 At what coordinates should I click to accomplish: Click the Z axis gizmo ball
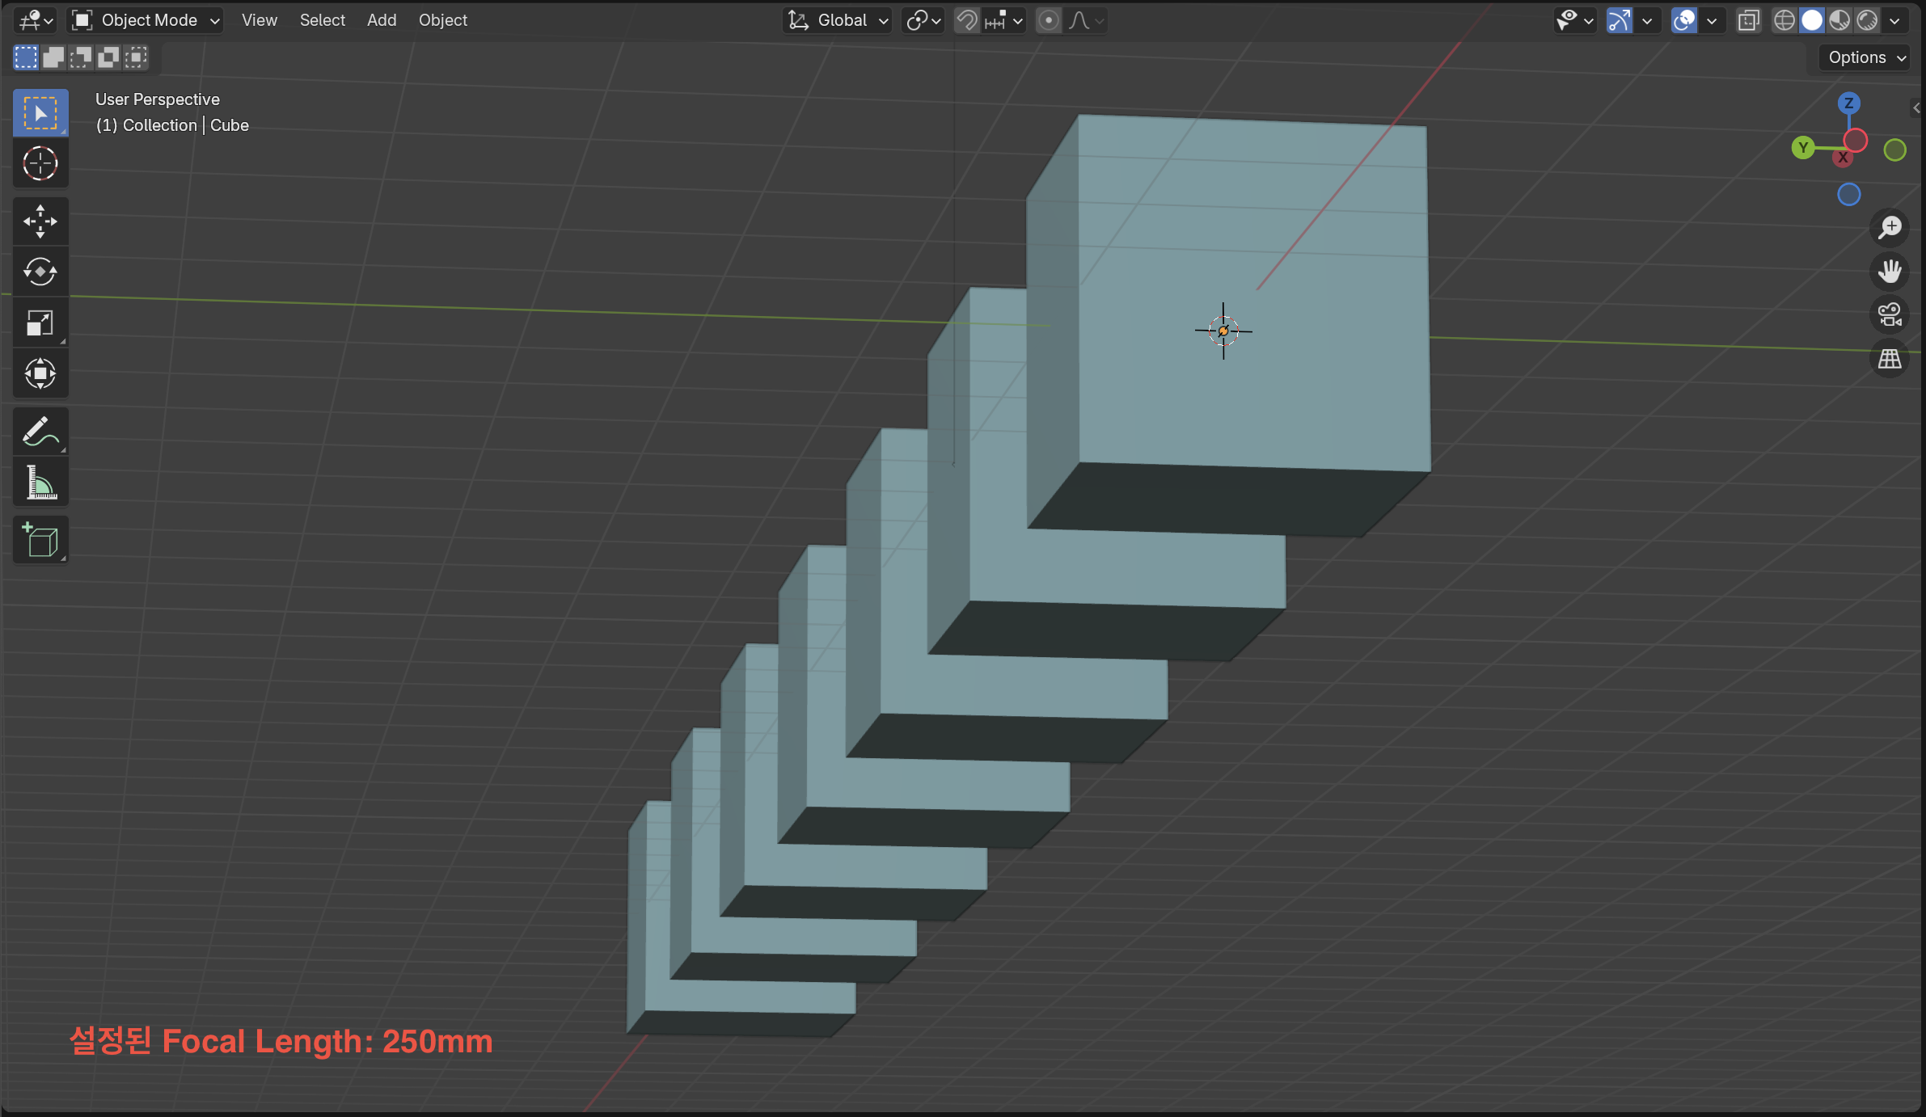click(1848, 103)
